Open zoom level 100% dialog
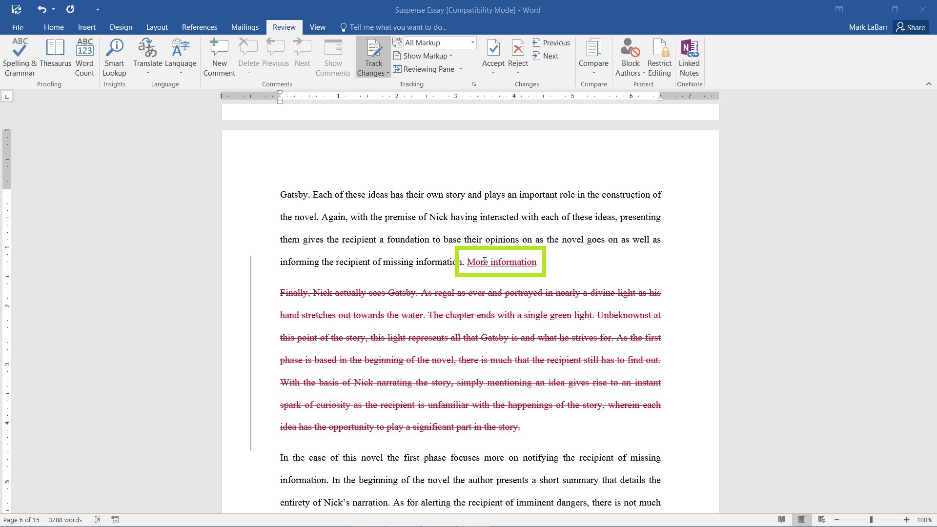This screenshot has height=527, width=937. [924, 520]
